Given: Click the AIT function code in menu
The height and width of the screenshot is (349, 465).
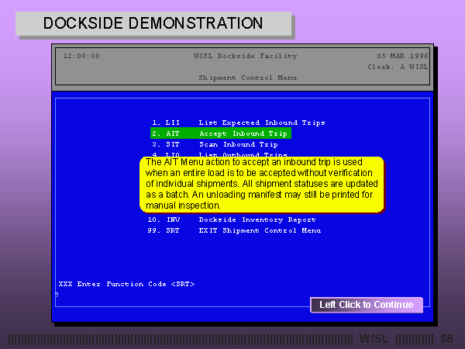Looking at the screenshot, I should [x=172, y=133].
